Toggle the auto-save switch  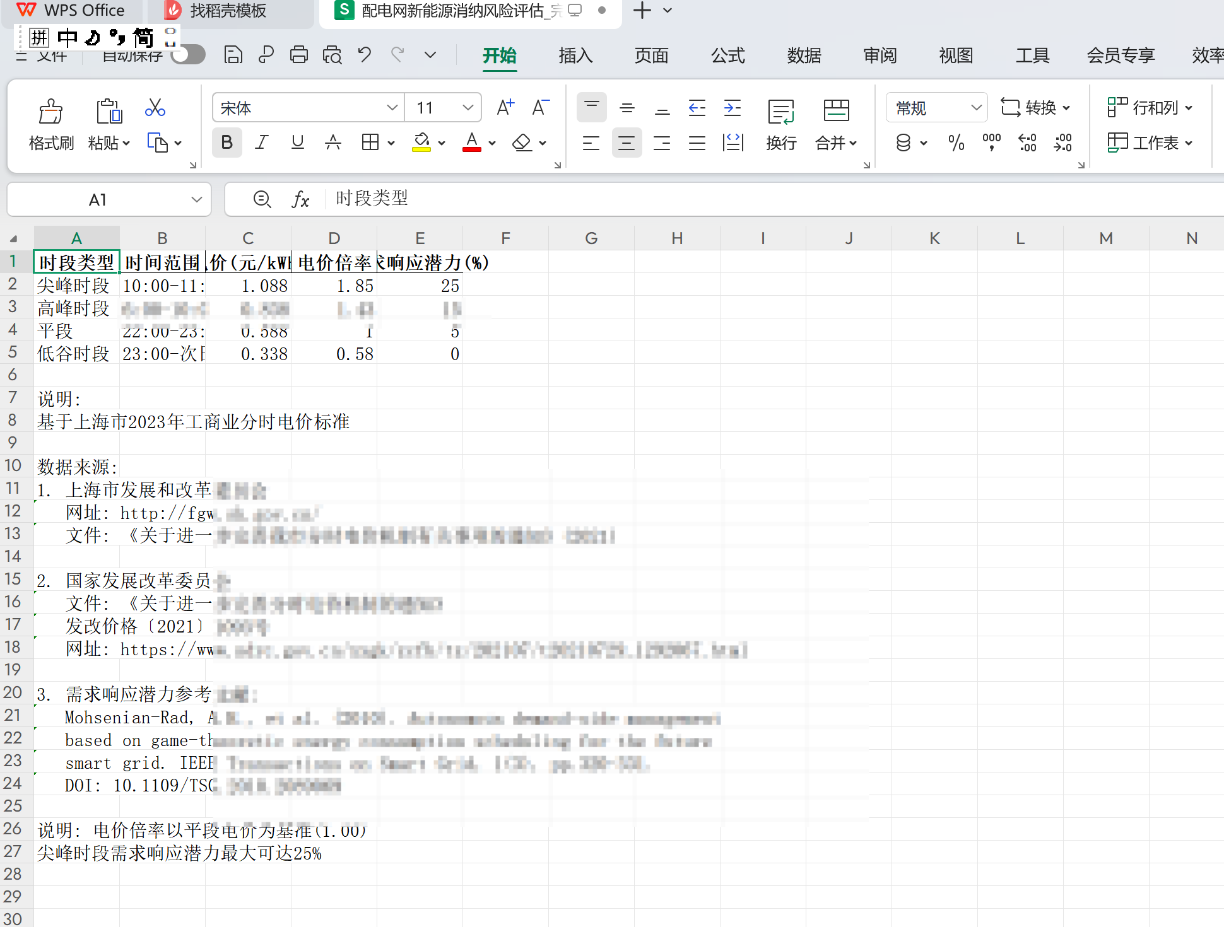[x=189, y=55]
